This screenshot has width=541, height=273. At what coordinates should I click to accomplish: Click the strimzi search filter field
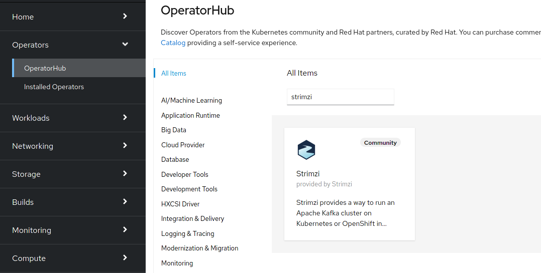pyautogui.click(x=340, y=97)
